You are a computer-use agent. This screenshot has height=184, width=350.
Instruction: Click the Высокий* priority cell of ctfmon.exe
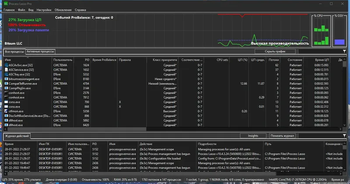170,111
